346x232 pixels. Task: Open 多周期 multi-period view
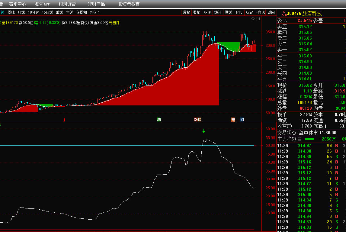(x=81, y=12)
